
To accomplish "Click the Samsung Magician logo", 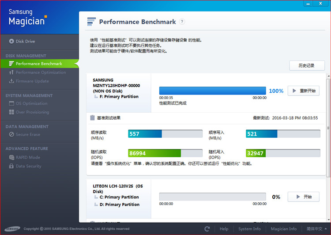I will [x=28, y=17].
